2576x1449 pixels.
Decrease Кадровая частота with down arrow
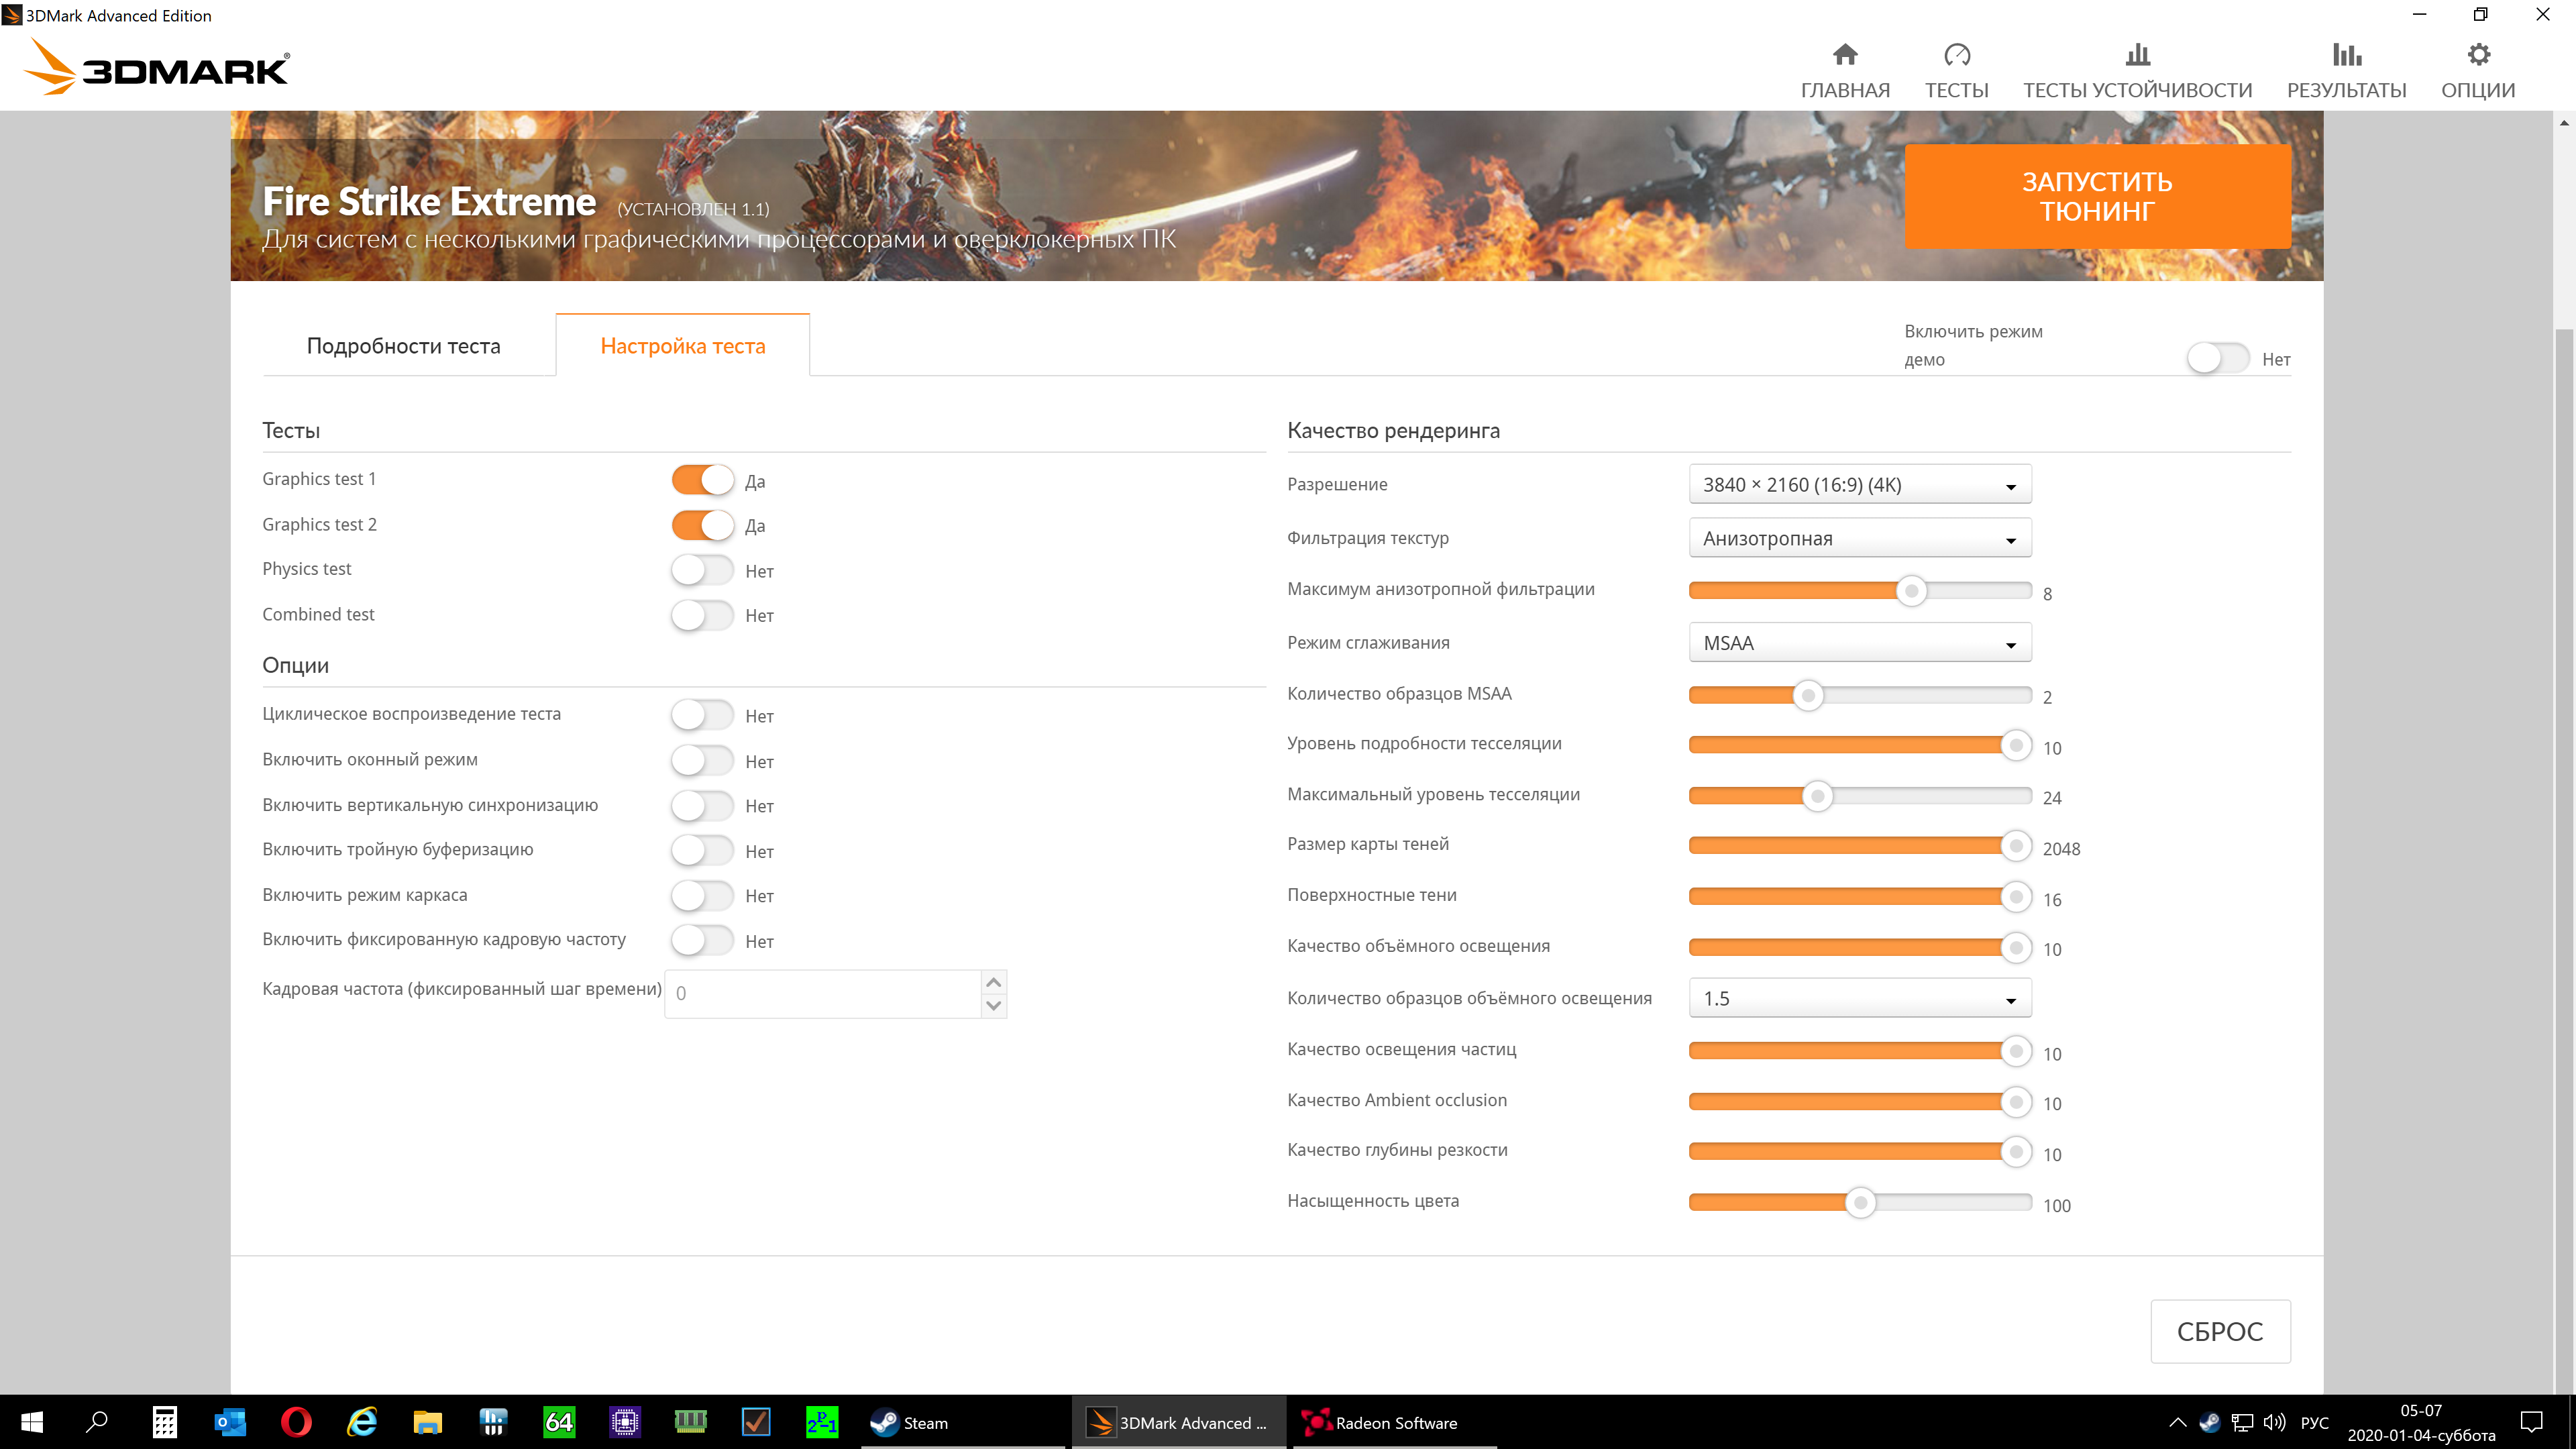(993, 1006)
